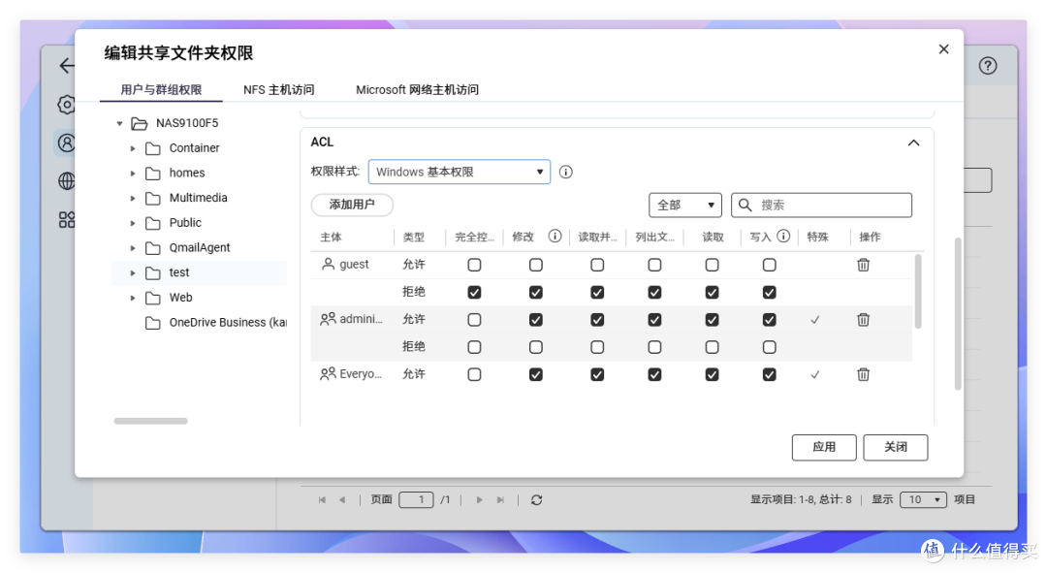
Task: Delete the guest permission entry
Action: tap(864, 265)
